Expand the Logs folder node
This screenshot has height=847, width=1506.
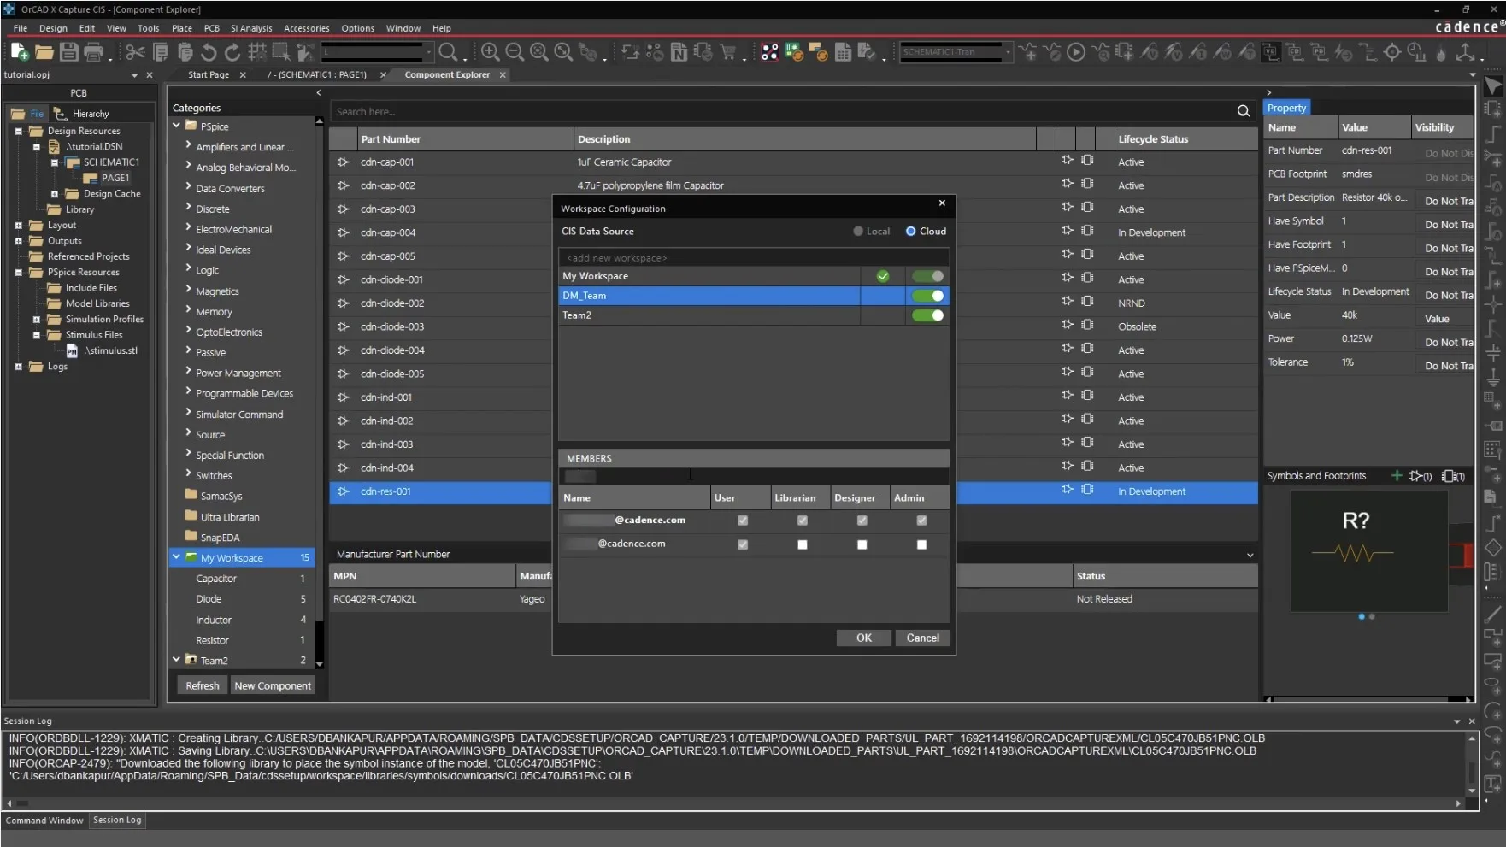click(18, 367)
